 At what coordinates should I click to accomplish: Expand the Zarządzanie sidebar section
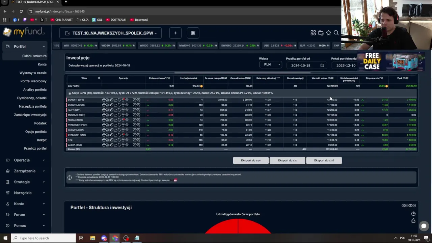pos(26,171)
